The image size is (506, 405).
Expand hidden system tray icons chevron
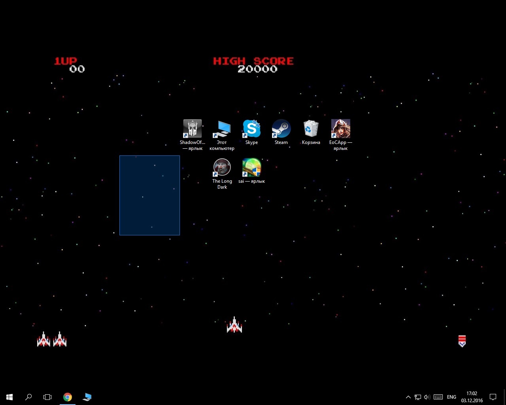tap(408, 397)
